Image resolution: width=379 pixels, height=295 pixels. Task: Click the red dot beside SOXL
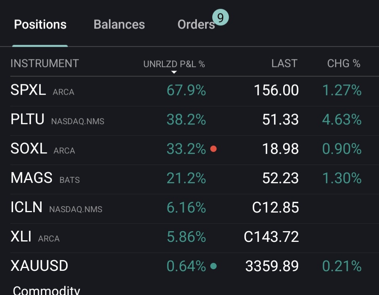[213, 149]
